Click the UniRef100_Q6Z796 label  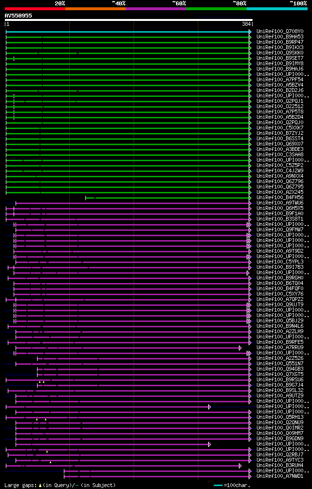pos(280,182)
